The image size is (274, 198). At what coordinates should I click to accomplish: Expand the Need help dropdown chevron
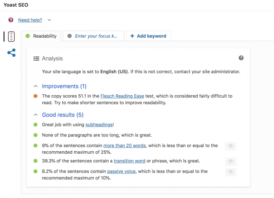click(49, 20)
